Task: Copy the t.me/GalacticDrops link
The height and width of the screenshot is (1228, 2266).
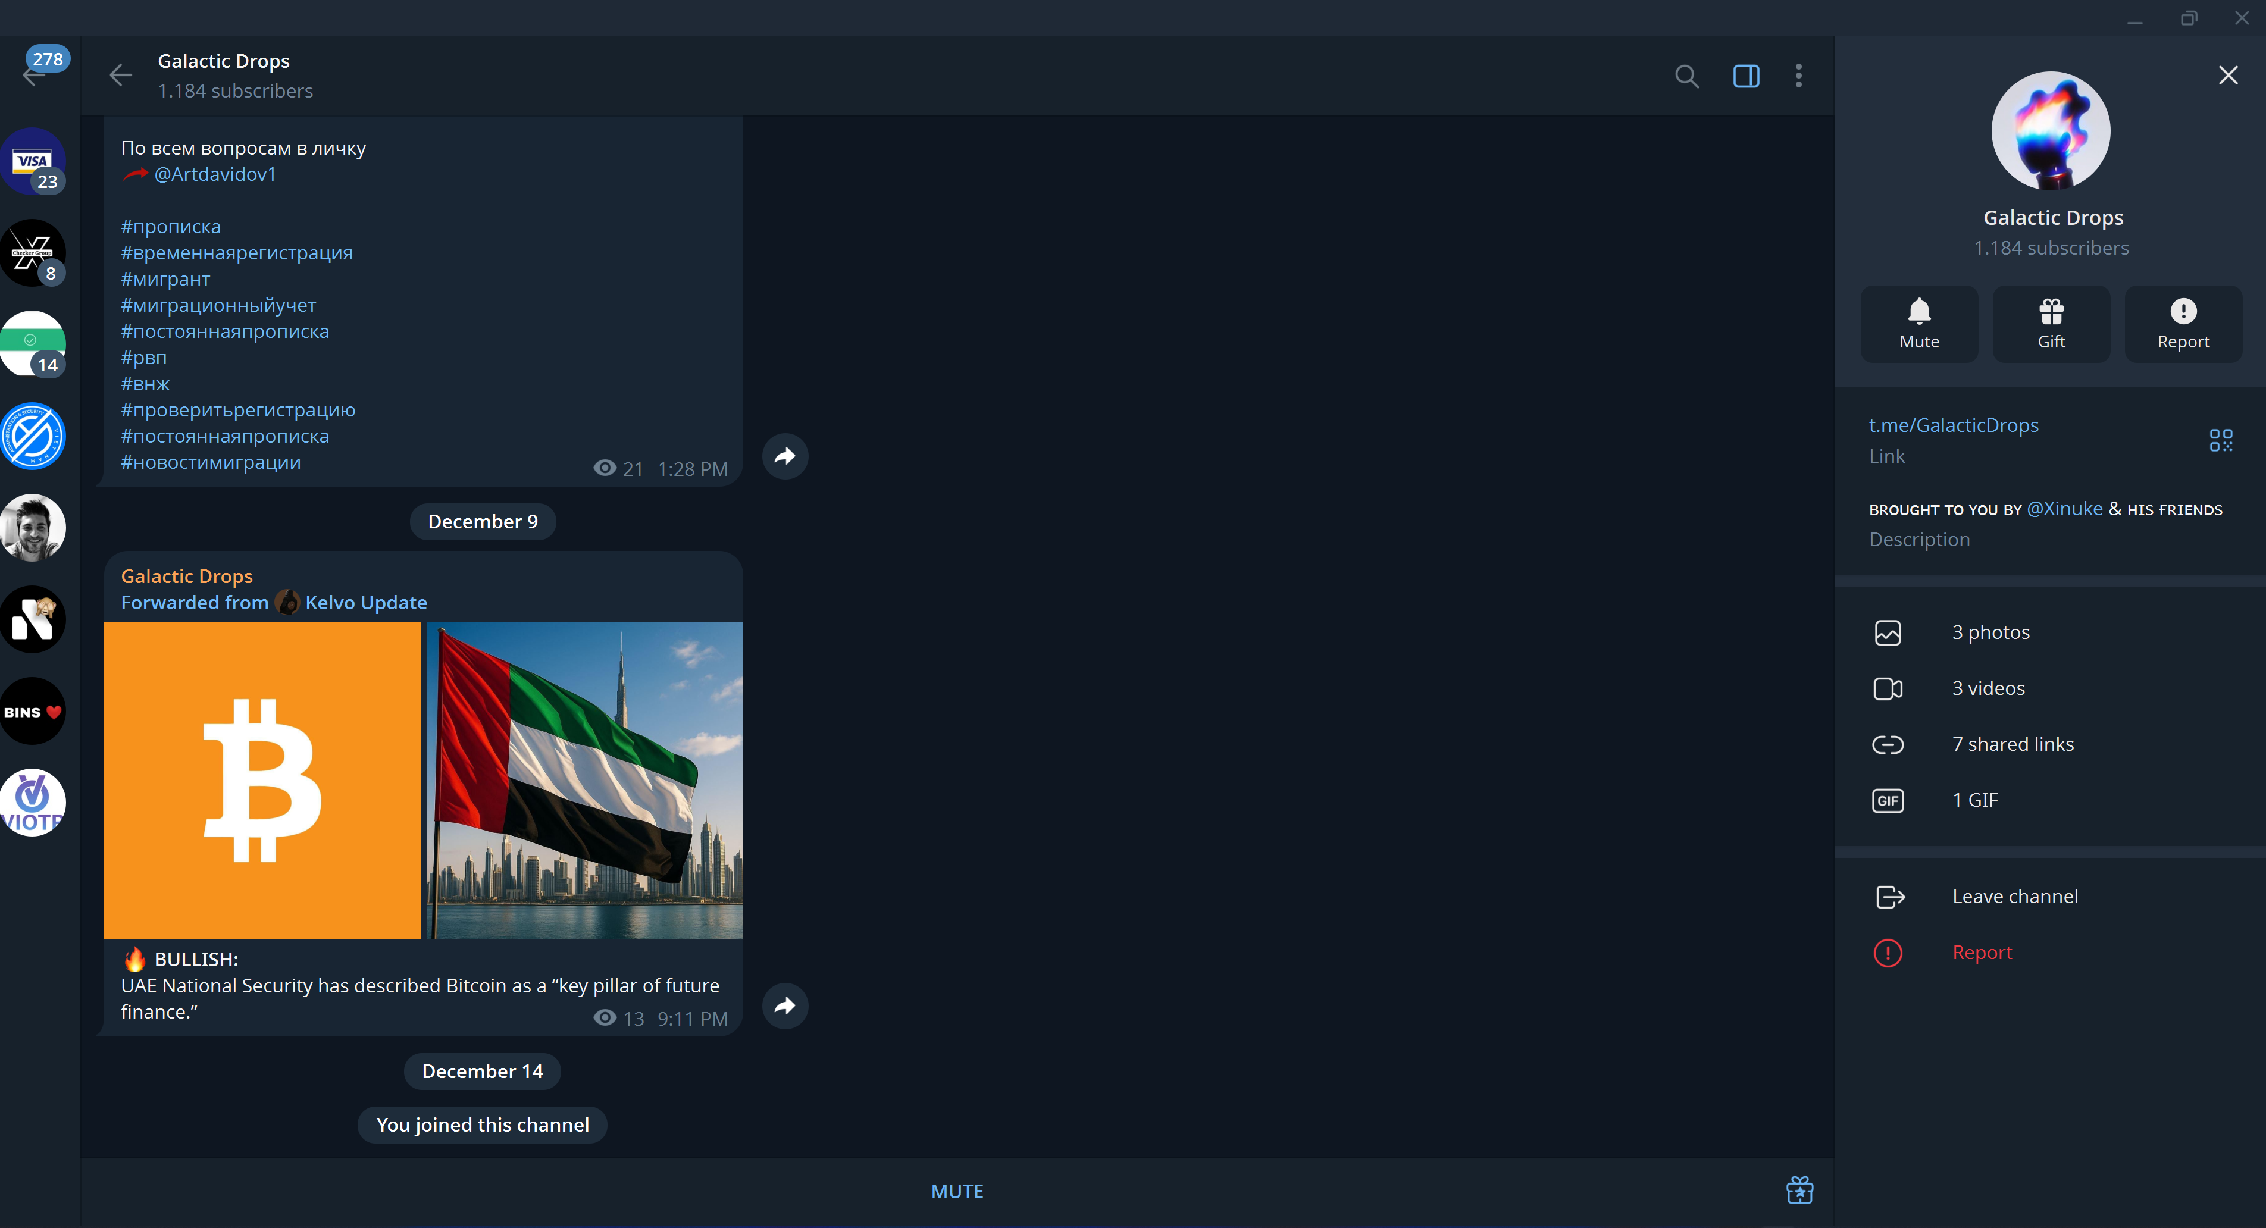Action: click(x=1954, y=425)
